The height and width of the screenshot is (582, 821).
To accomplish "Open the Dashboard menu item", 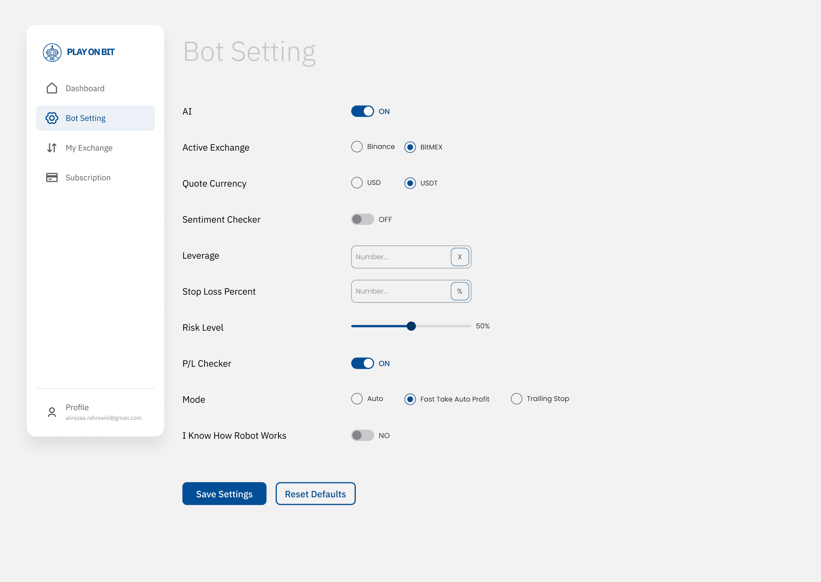I will 96,88.
